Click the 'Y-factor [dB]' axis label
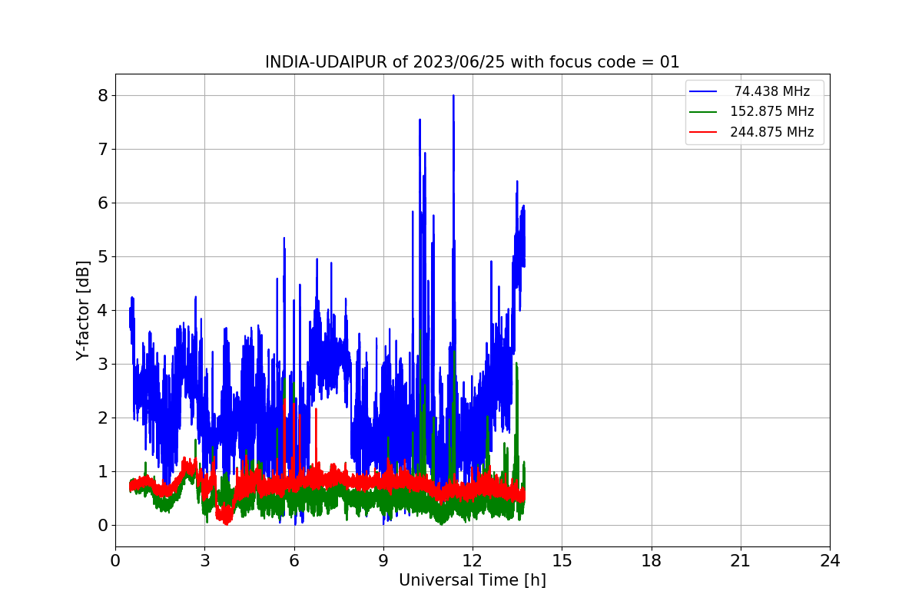Viewport: 922px width, 614px height. pyautogui.click(x=84, y=311)
